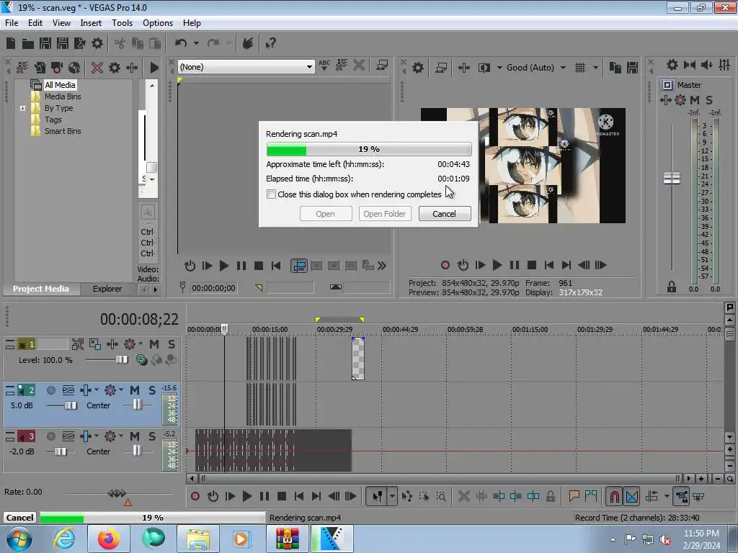Screen dimensions: 738x553
Task: Click Play From Start in the timeline transport
Action: pos(230,496)
